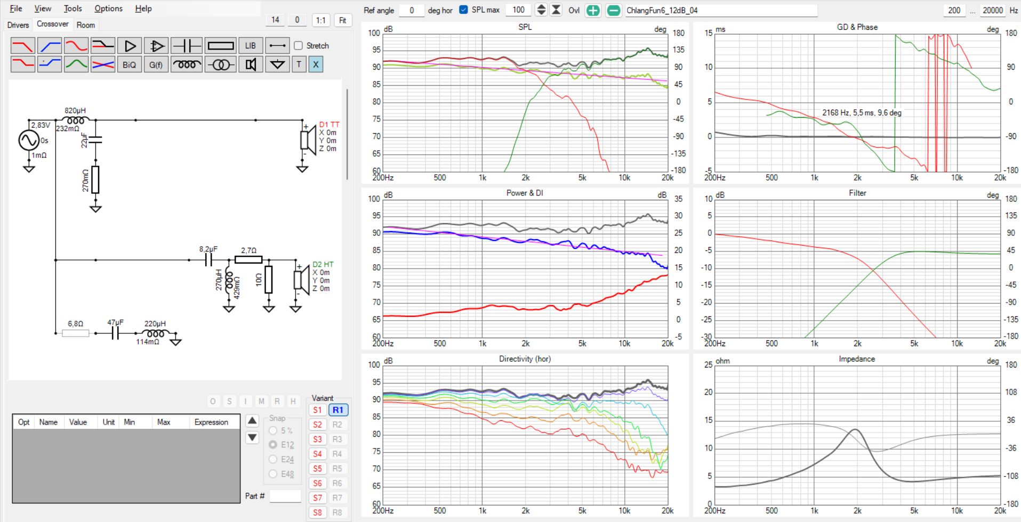Select the E24 snap radio option
This screenshot has width=1021, height=522.
(273, 459)
